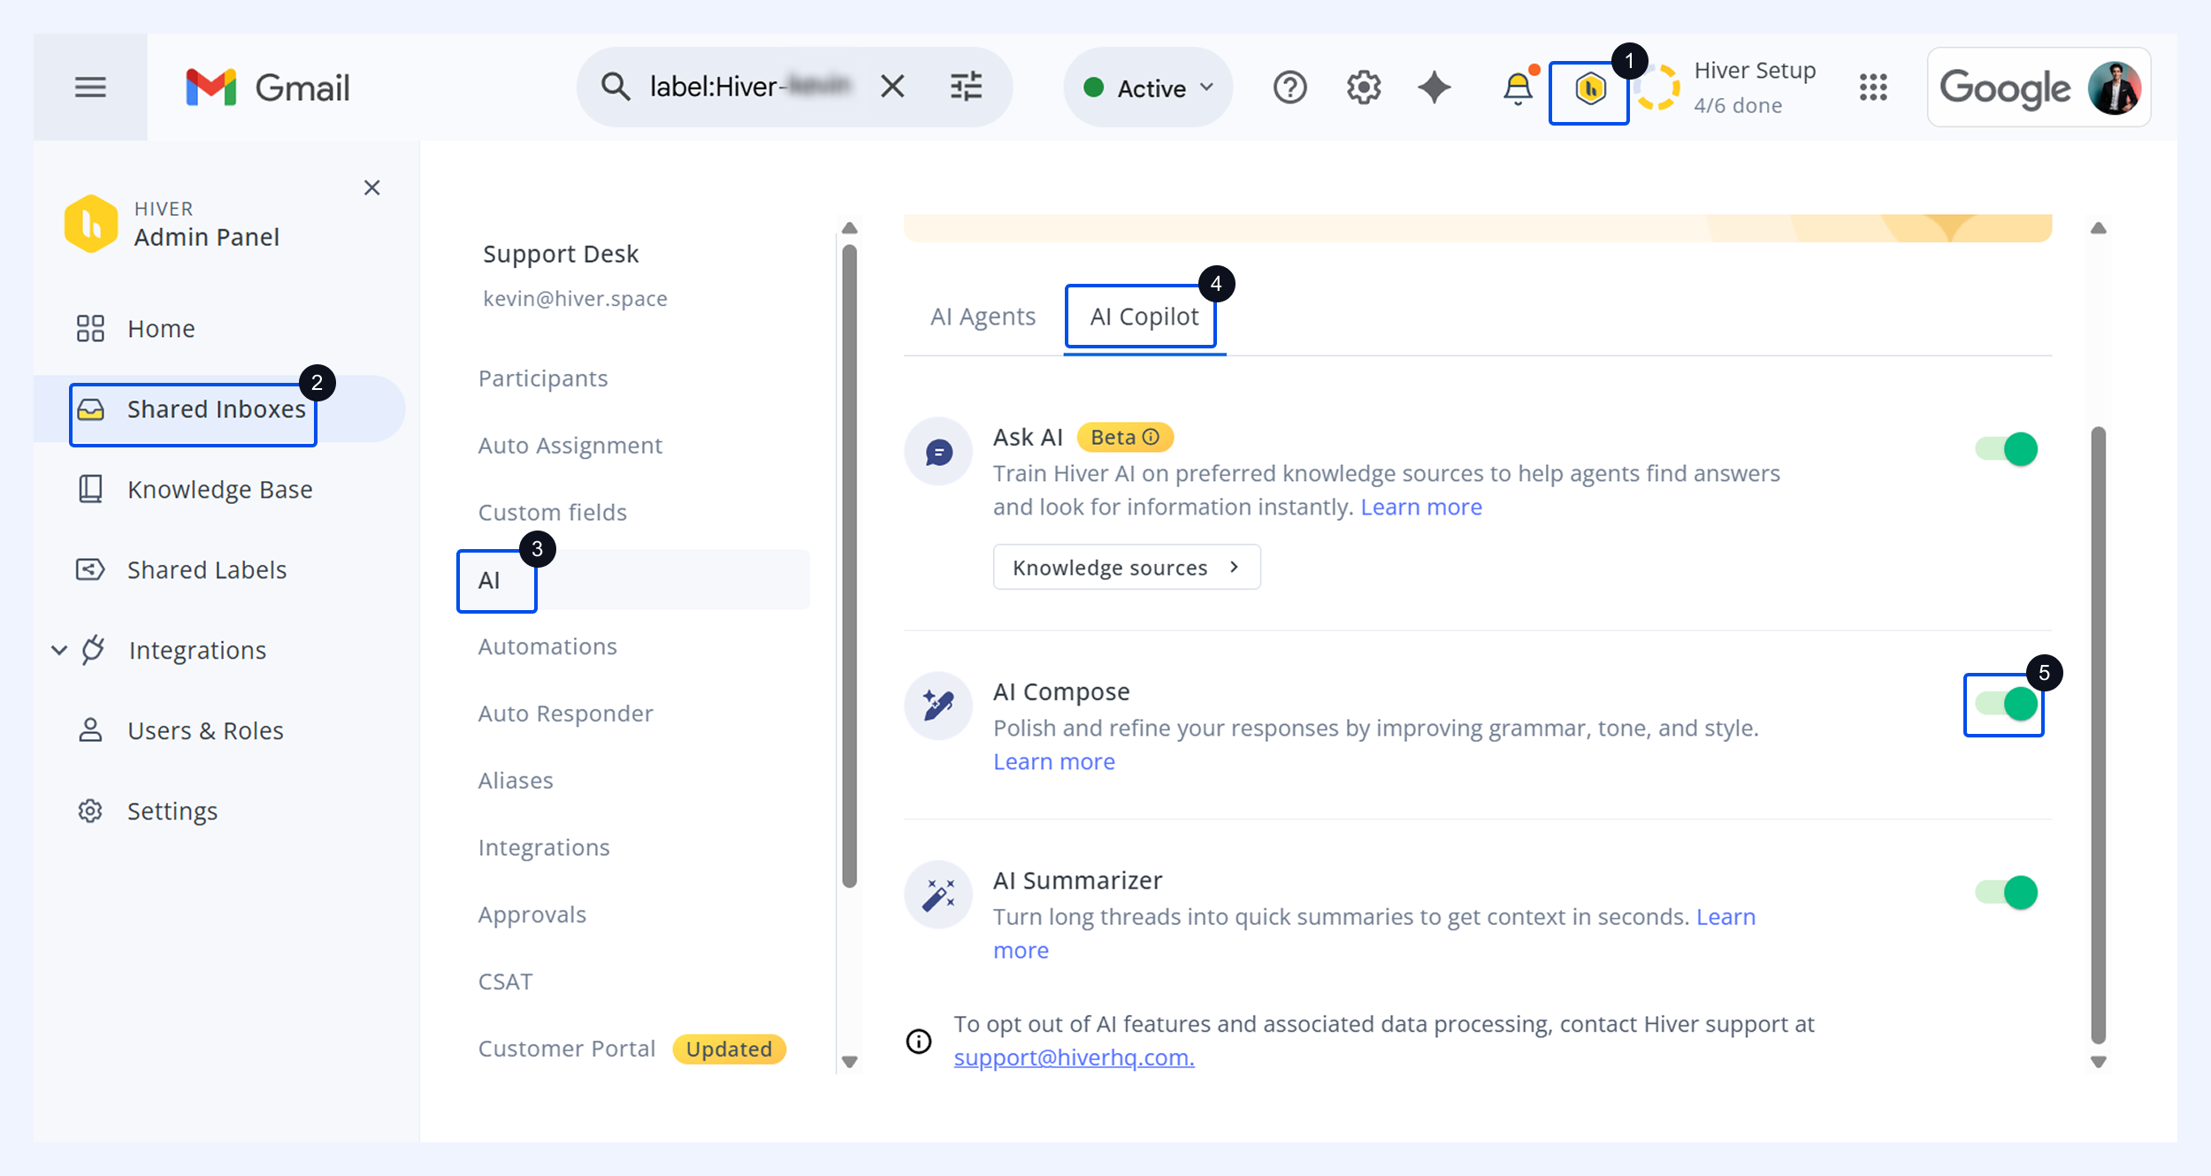This screenshot has height=1176, width=2211.
Task: Click the AI settings panel scrollbar up arrow
Action: click(x=2098, y=228)
